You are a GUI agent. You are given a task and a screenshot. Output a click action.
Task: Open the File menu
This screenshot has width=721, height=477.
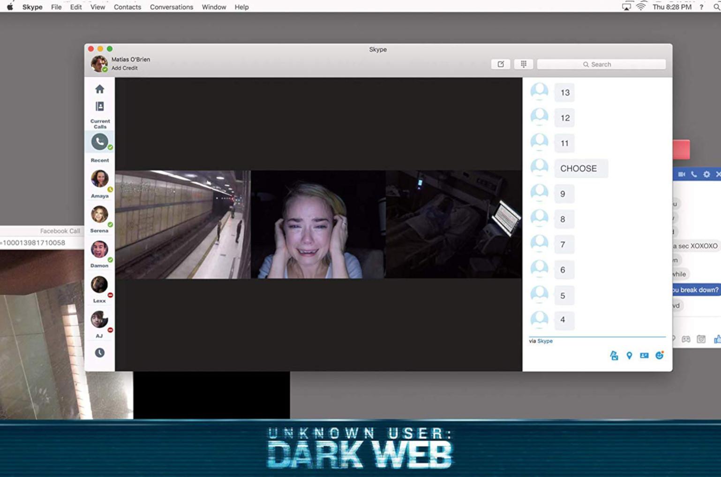(x=56, y=7)
